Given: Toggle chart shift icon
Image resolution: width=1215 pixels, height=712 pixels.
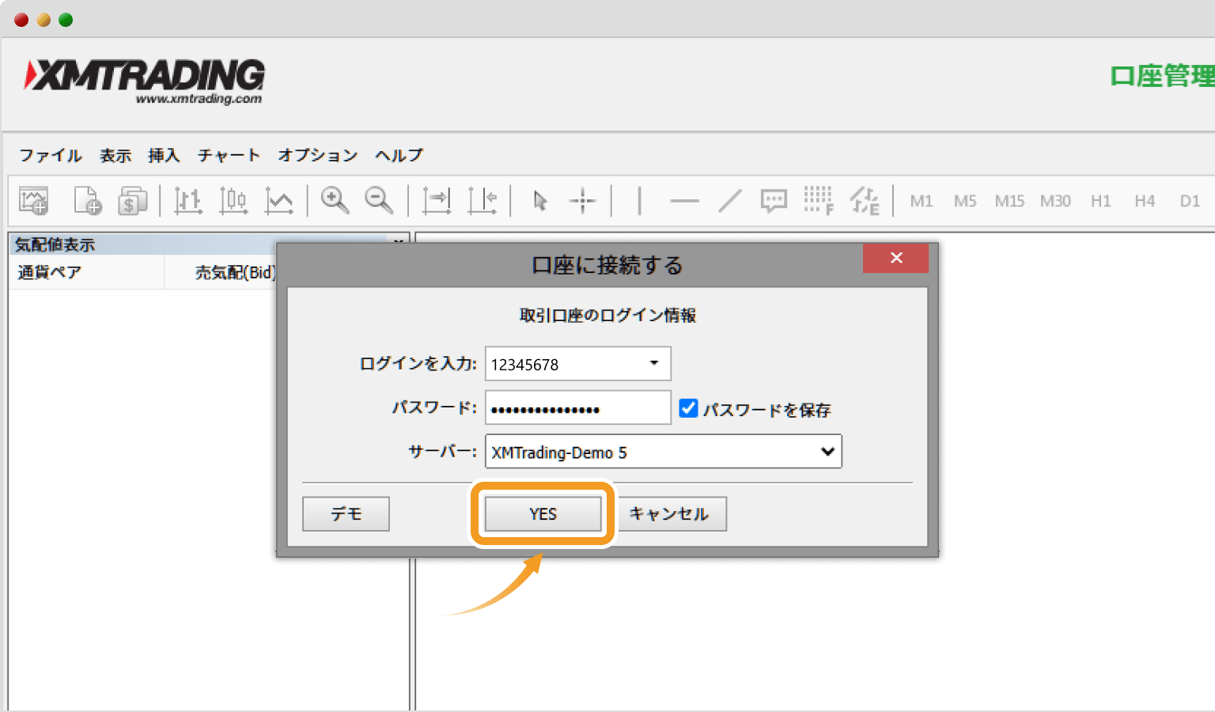Looking at the screenshot, I should coord(483,201).
